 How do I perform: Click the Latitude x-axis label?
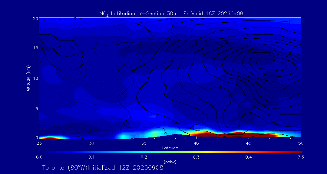(170, 148)
